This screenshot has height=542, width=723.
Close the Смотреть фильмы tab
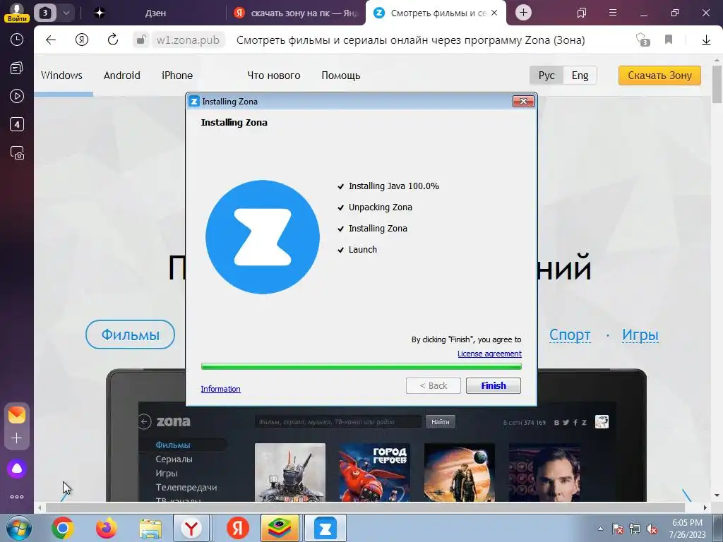(494, 13)
